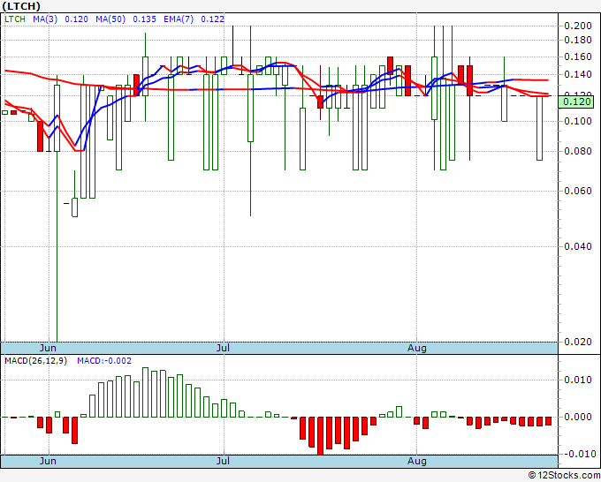Click the MA(50) legend label
The width and height of the screenshot is (601, 482).
[110, 19]
